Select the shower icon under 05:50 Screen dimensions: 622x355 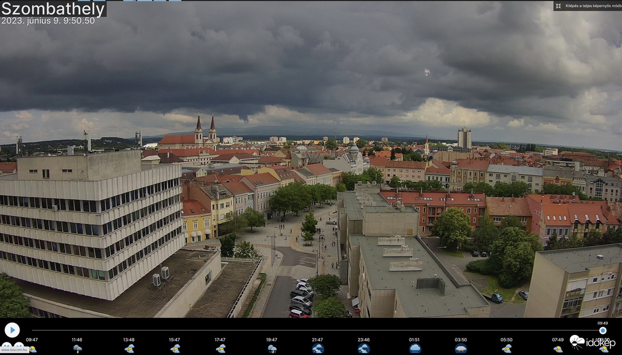coord(506,348)
